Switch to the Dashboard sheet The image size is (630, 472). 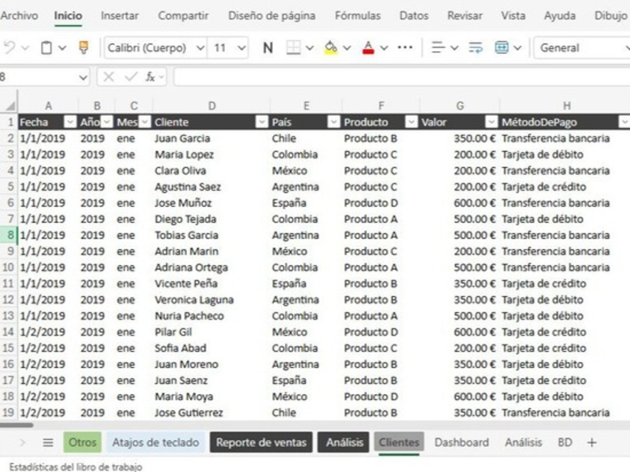click(x=462, y=442)
